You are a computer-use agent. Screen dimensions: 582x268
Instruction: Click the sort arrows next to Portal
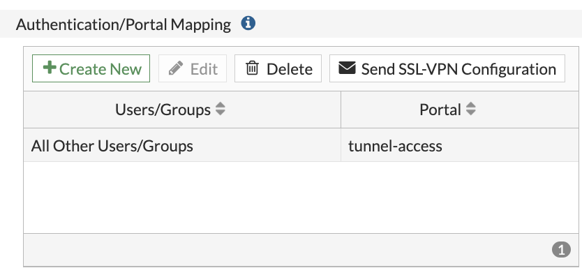[x=470, y=109]
